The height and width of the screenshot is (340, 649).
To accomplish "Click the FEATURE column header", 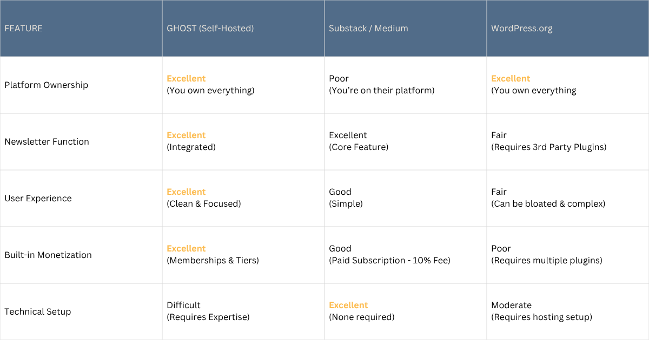I will click(x=81, y=28).
